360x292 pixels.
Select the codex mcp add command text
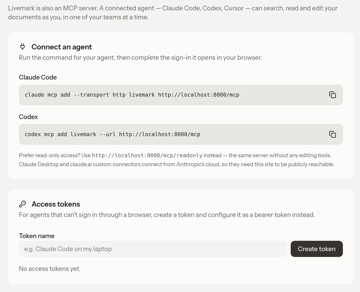pos(112,134)
